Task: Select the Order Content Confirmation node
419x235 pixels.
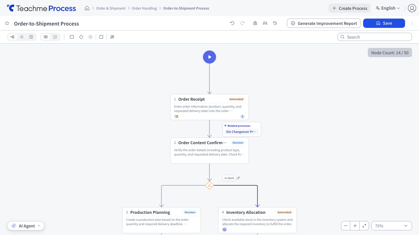Action: click(210, 151)
